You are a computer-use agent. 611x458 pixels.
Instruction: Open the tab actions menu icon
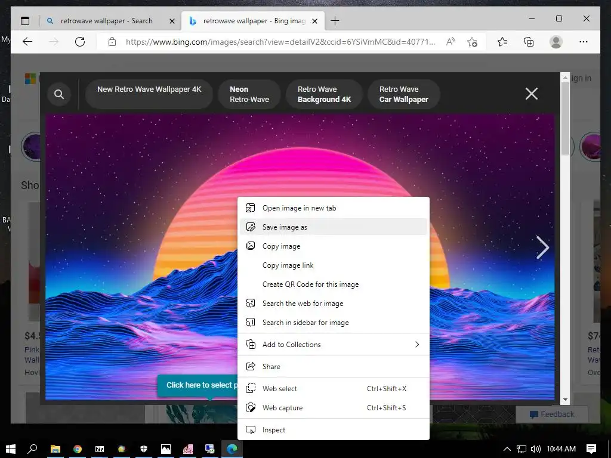25,21
